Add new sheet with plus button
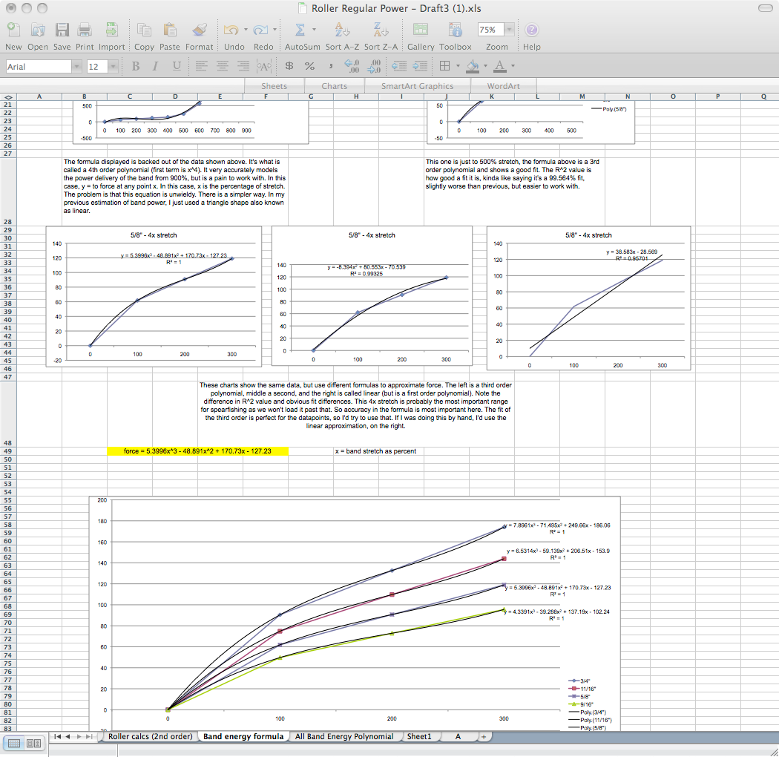The height and width of the screenshot is (757, 779). click(x=484, y=737)
